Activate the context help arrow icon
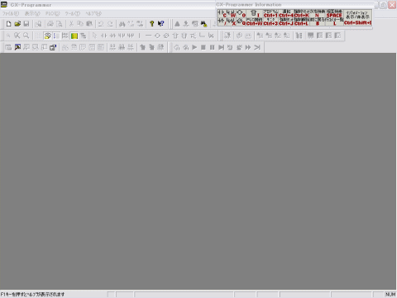The image size is (397, 298). coord(161,24)
